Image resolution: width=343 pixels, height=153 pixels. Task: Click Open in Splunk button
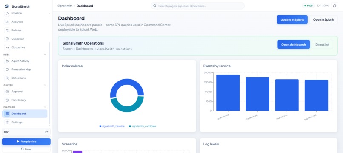[323, 19]
